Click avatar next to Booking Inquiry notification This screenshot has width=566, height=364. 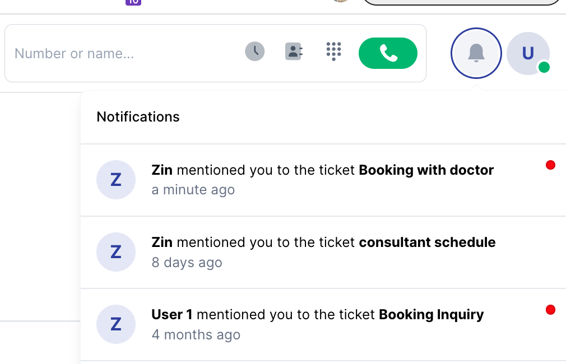116,324
